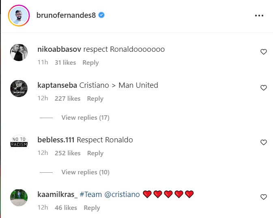Viewport: 273px width, 218px height.
Task: View the 227 likes on kaptanseba's comment
Action: tap(67, 99)
